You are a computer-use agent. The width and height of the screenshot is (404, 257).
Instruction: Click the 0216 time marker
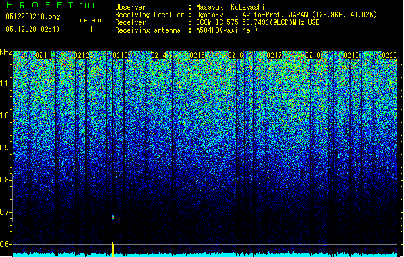tap(236, 55)
